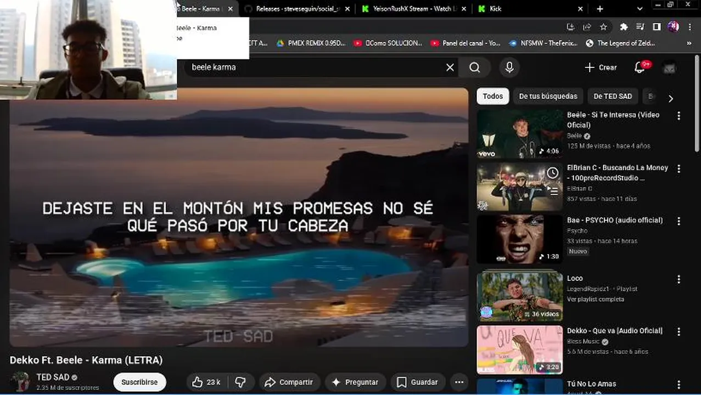Open options for Dekko Que va video
Image resolution: width=701 pixels, height=395 pixels.
(x=679, y=331)
